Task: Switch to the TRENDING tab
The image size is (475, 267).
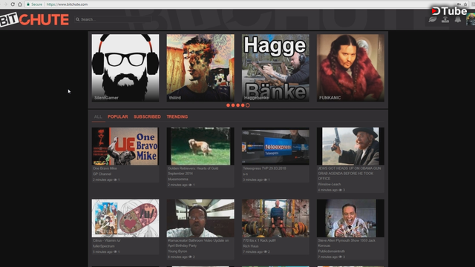Action: coord(177,116)
